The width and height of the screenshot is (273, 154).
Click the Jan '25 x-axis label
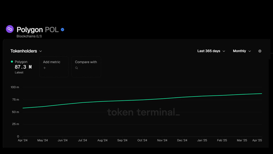[x=202, y=140]
